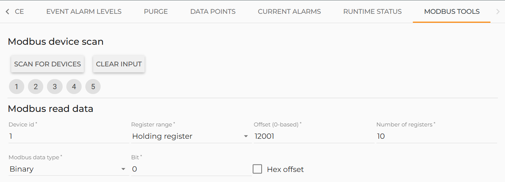Select device chip number 5
Image resolution: width=505 pixels, height=182 pixels.
click(x=93, y=87)
